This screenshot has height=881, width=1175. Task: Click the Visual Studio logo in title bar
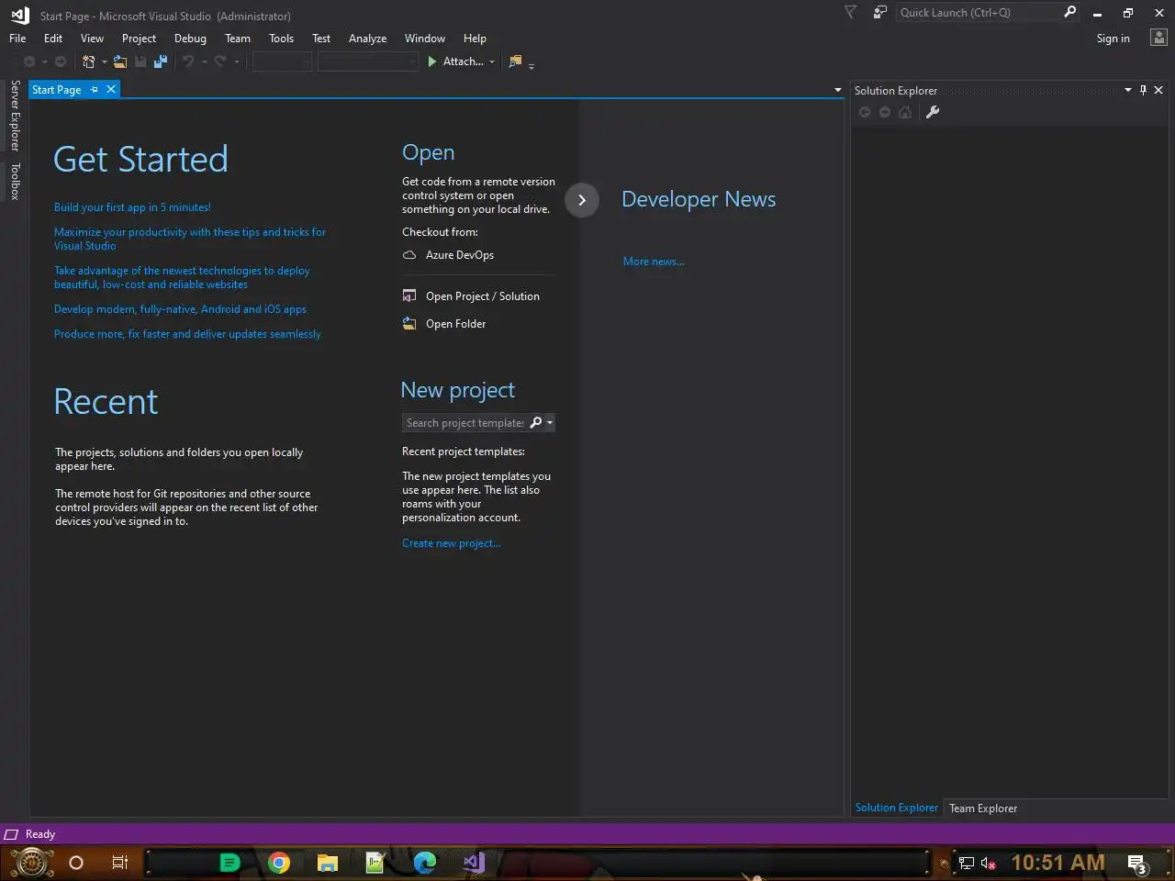point(20,16)
